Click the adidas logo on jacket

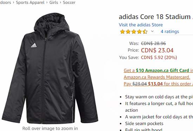[x=34, y=45]
